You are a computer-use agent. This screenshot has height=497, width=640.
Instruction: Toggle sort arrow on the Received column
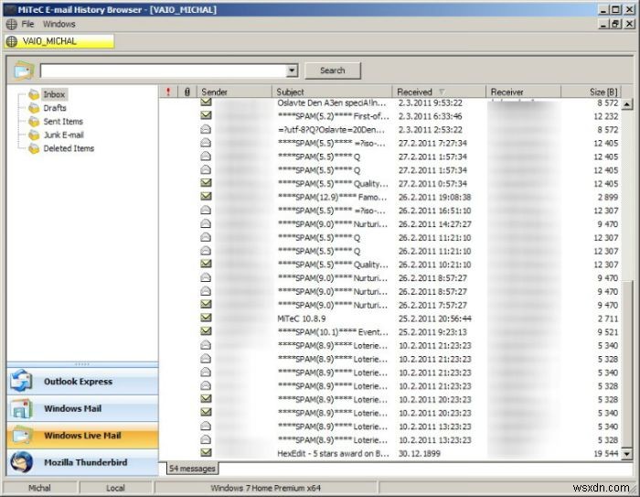[442, 92]
